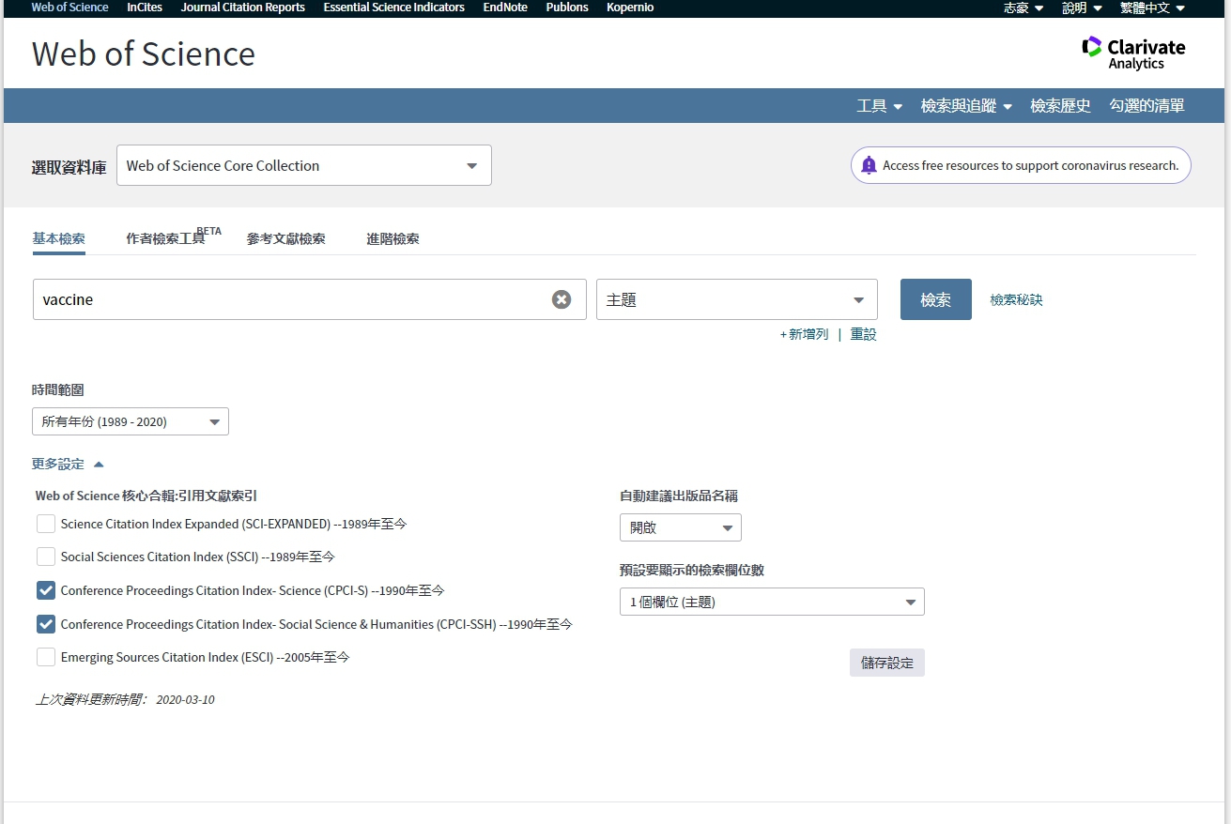The height and width of the screenshot is (824, 1231).
Task: Click the coronavirus notification bell icon
Action: [869, 165]
